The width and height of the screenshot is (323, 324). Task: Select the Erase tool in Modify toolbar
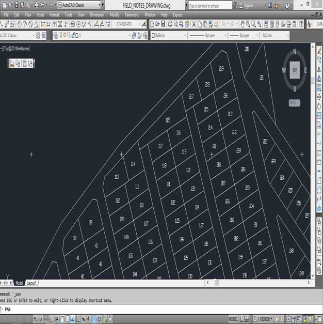point(319,52)
